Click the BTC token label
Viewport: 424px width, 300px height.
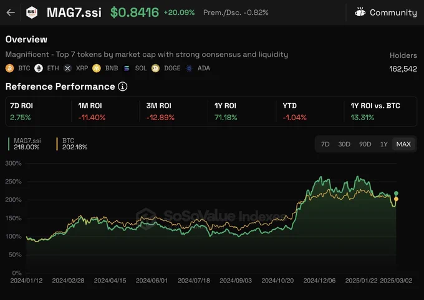(x=24, y=68)
